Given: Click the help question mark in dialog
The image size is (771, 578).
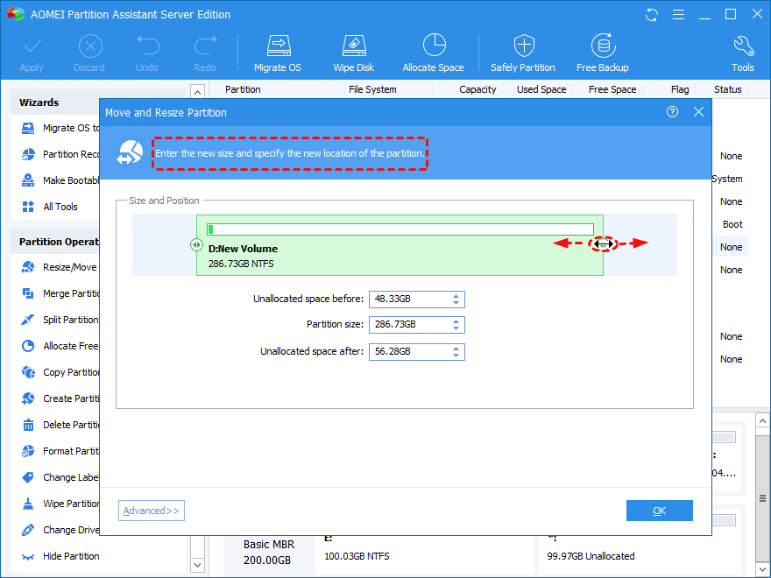Looking at the screenshot, I should click(672, 112).
